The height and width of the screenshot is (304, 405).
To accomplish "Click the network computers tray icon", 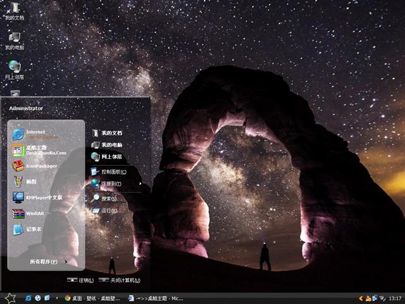I will (x=375, y=298).
